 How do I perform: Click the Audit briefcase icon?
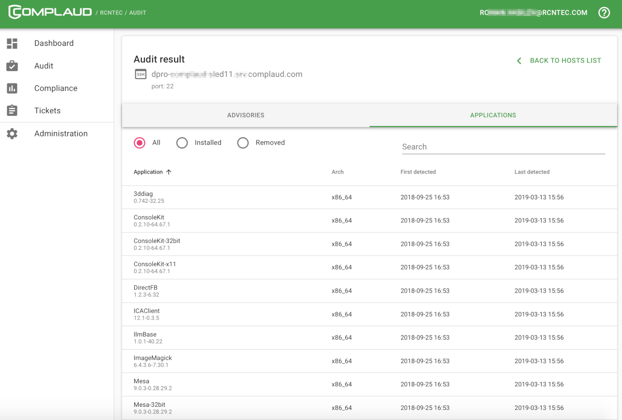coord(12,66)
